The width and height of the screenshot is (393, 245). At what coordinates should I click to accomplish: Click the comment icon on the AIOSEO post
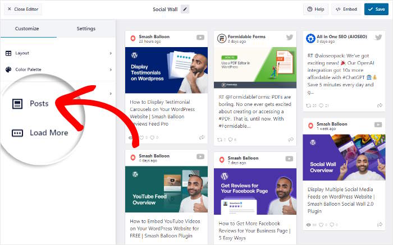click(321, 105)
